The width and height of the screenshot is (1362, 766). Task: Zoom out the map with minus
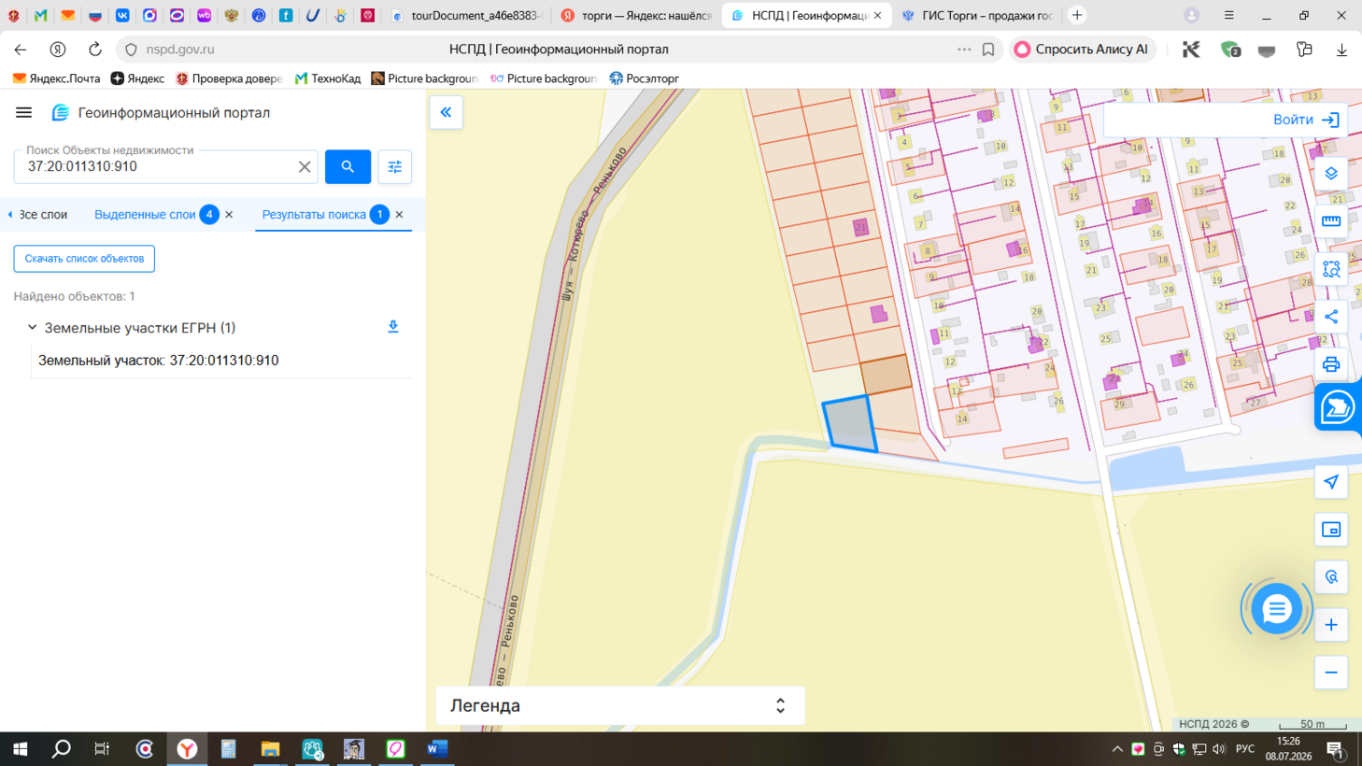[1331, 673]
